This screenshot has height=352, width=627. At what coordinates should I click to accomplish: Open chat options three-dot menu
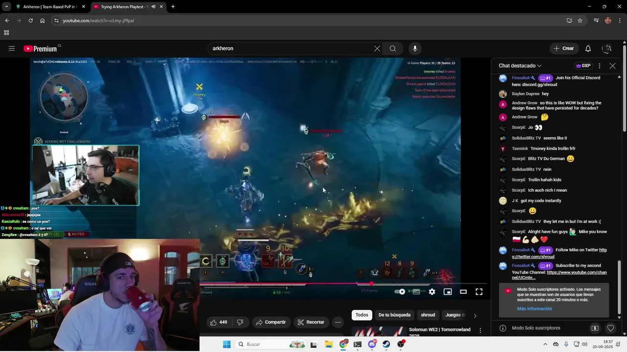coord(600,66)
